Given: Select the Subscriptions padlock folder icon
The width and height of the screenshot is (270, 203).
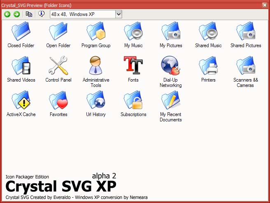Looking at the screenshot, I should tap(133, 100).
